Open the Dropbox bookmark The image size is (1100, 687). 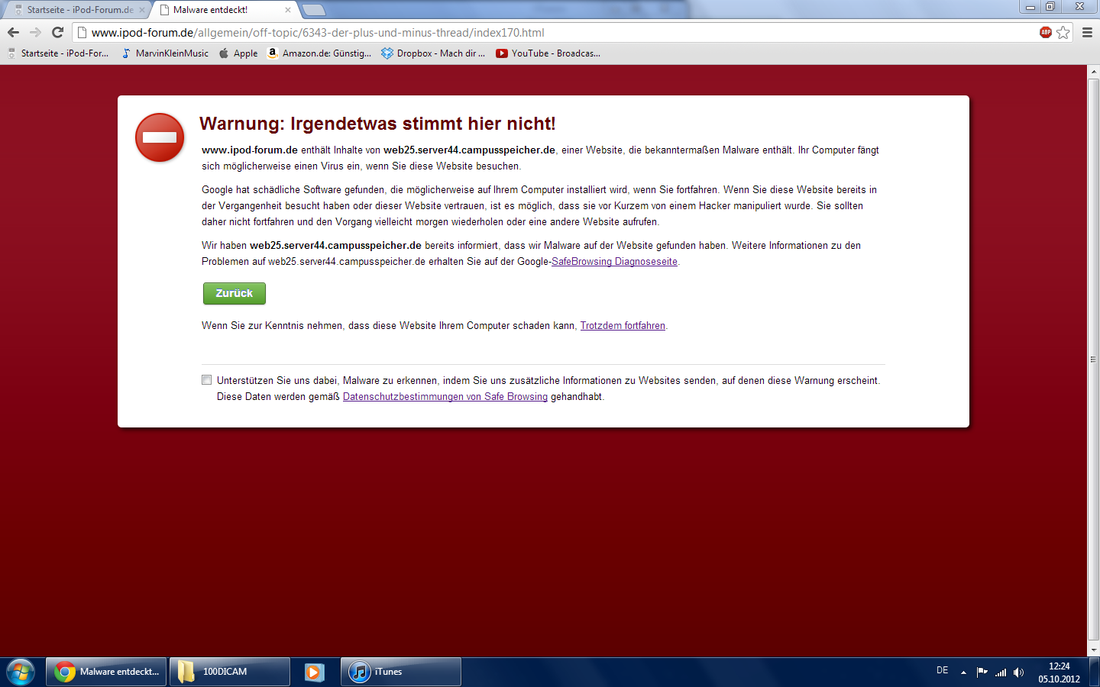point(433,53)
